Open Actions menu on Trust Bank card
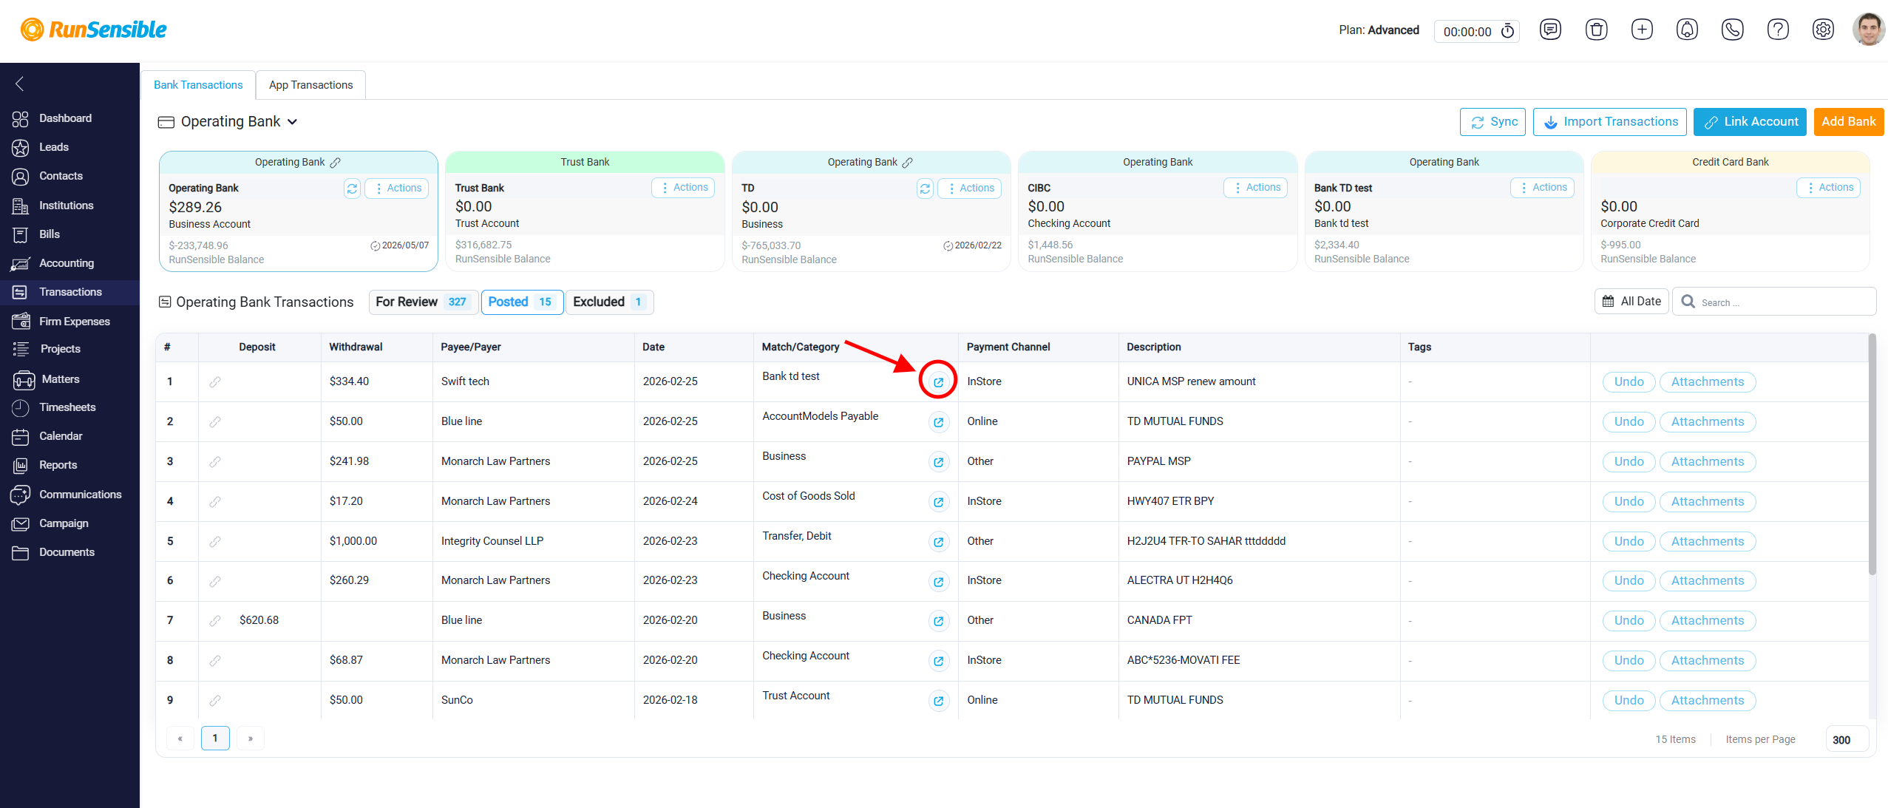The image size is (1888, 808). (683, 188)
